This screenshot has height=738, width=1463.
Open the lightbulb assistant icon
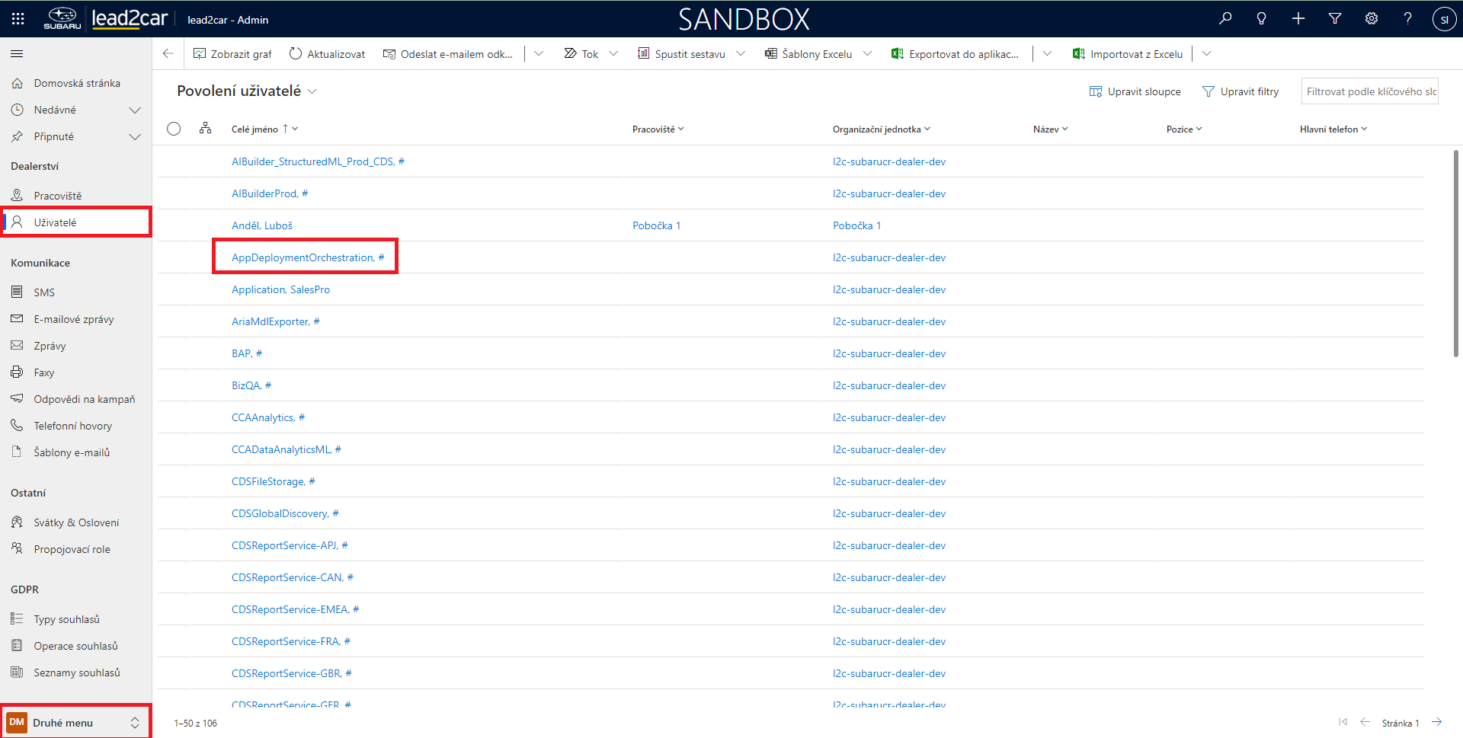click(1262, 19)
